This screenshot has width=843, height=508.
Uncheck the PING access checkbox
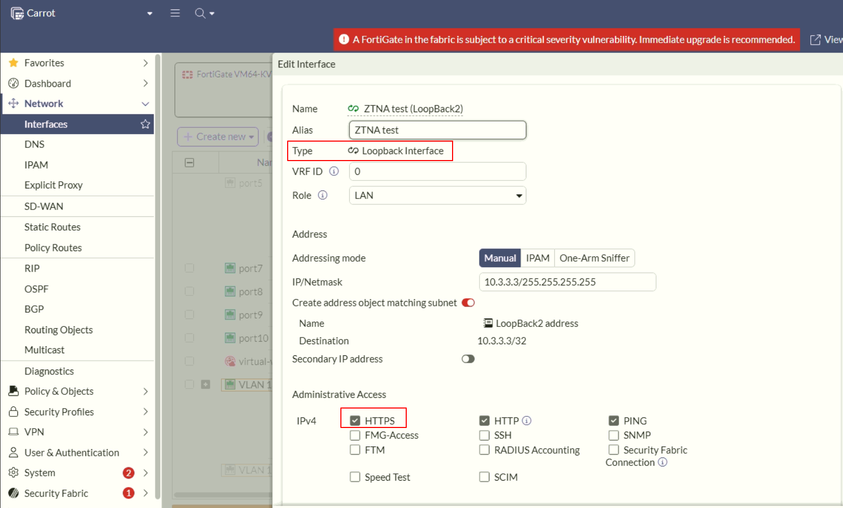click(x=614, y=421)
